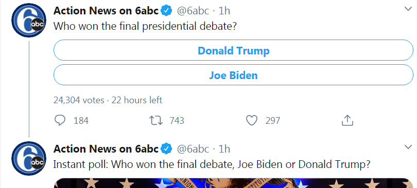Screen dimensions: 417x188
Task: Open the share icon on poll tweet
Action: click(347, 120)
